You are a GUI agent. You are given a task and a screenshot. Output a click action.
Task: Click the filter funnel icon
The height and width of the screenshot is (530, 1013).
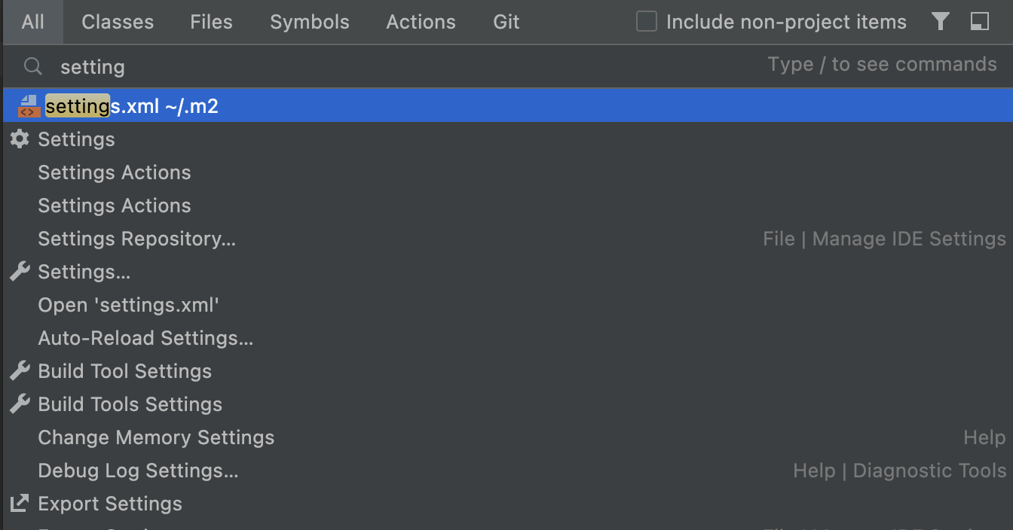click(x=940, y=22)
